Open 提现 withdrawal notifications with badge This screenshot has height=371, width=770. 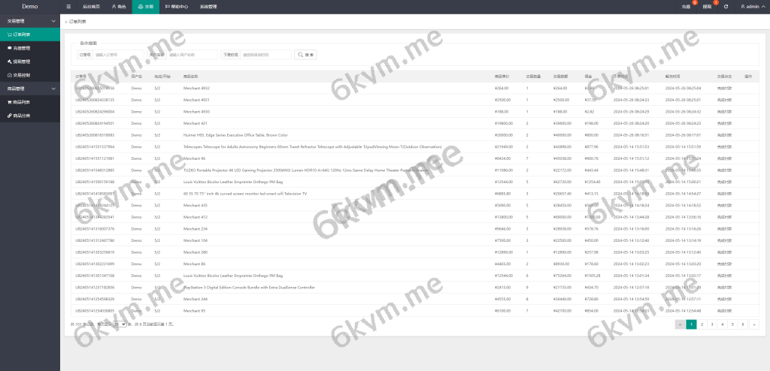tap(707, 6)
